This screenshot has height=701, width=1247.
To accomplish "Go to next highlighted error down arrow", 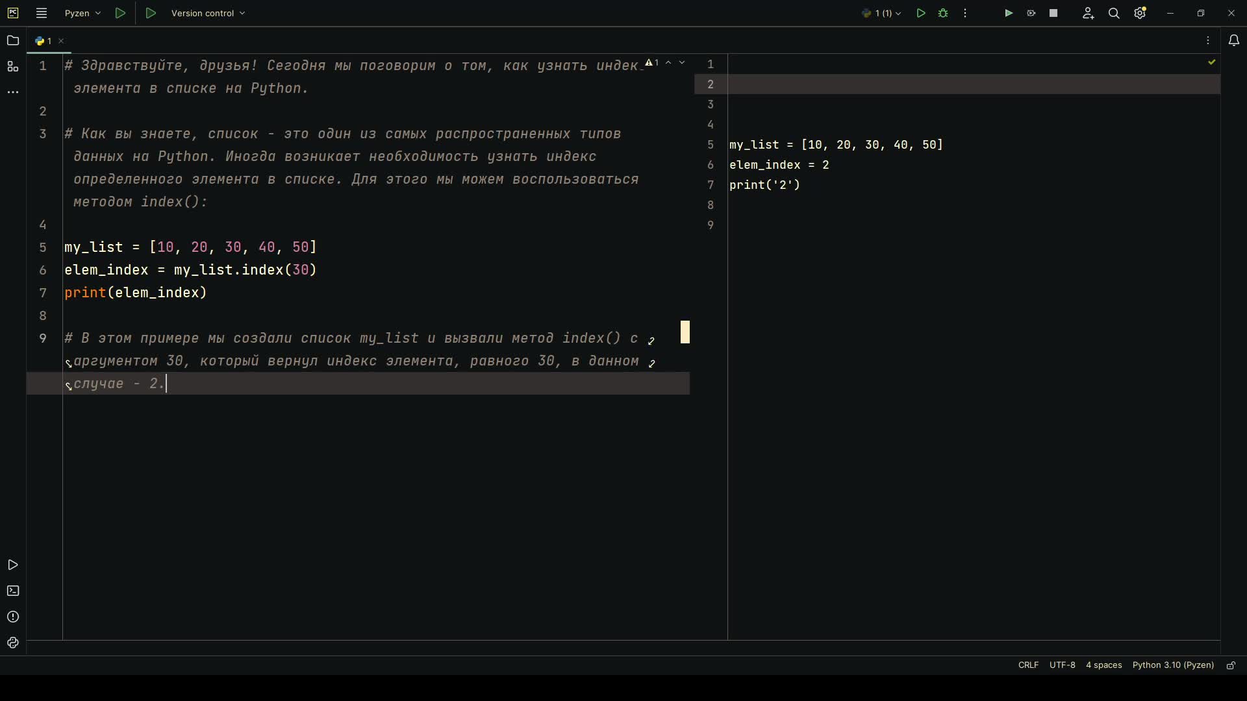I will [682, 62].
